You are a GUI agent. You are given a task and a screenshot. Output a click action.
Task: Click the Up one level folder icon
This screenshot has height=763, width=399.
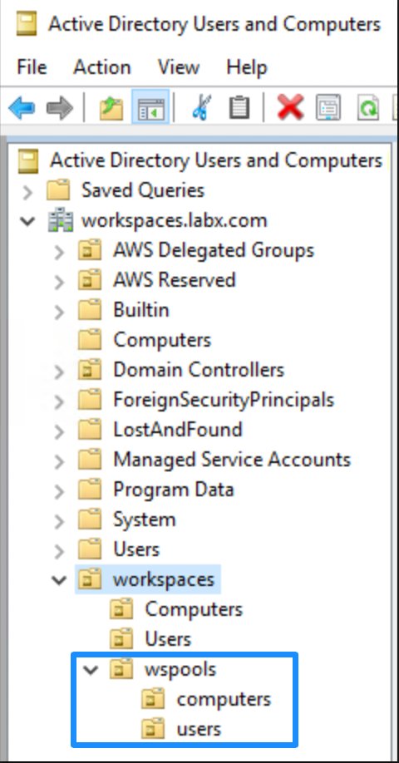tap(111, 107)
